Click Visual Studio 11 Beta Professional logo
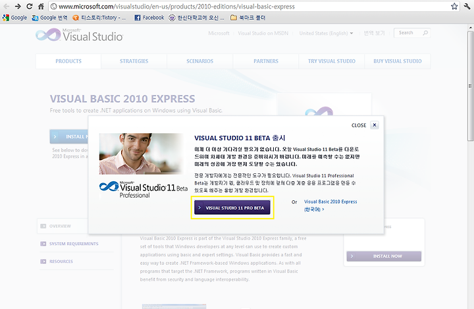 pyautogui.click(x=144, y=190)
